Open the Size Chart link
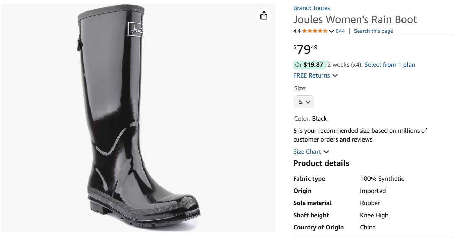This screenshot has height=242, width=460. (x=307, y=152)
